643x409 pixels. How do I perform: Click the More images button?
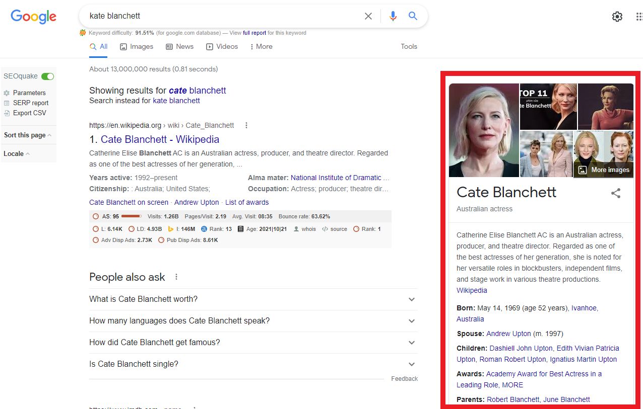pyautogui.click(x=604, y=170)
